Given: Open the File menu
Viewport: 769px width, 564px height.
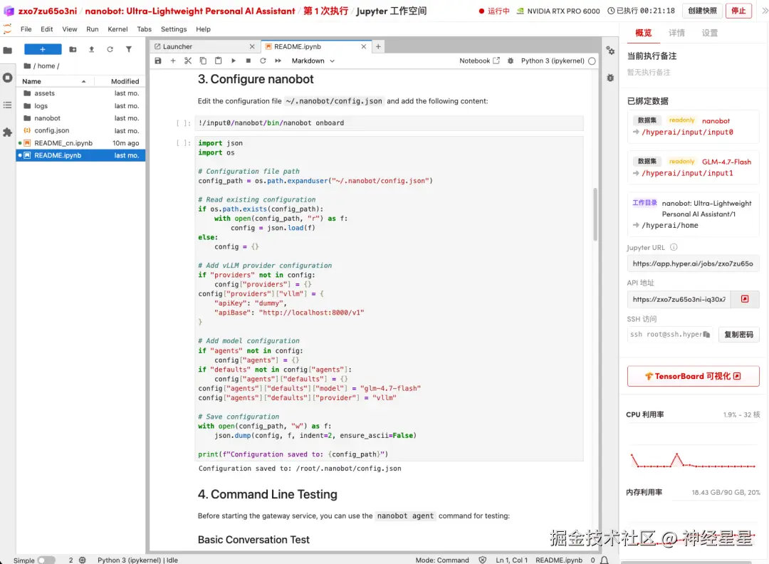Looking at the screenshot, I should (x=26, y=29).
